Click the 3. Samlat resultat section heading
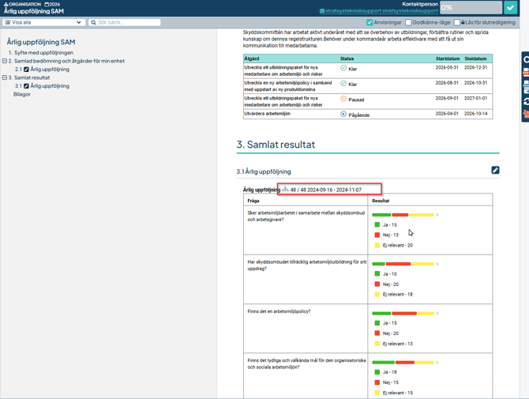Viewport: 529px width, 399px height. (x=276, y=145)
